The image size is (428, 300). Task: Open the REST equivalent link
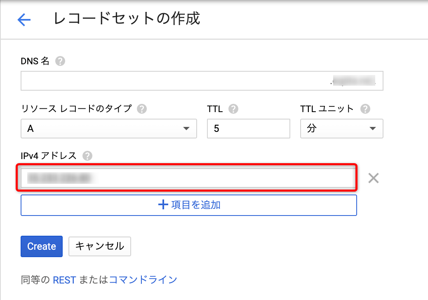(64, 280)
